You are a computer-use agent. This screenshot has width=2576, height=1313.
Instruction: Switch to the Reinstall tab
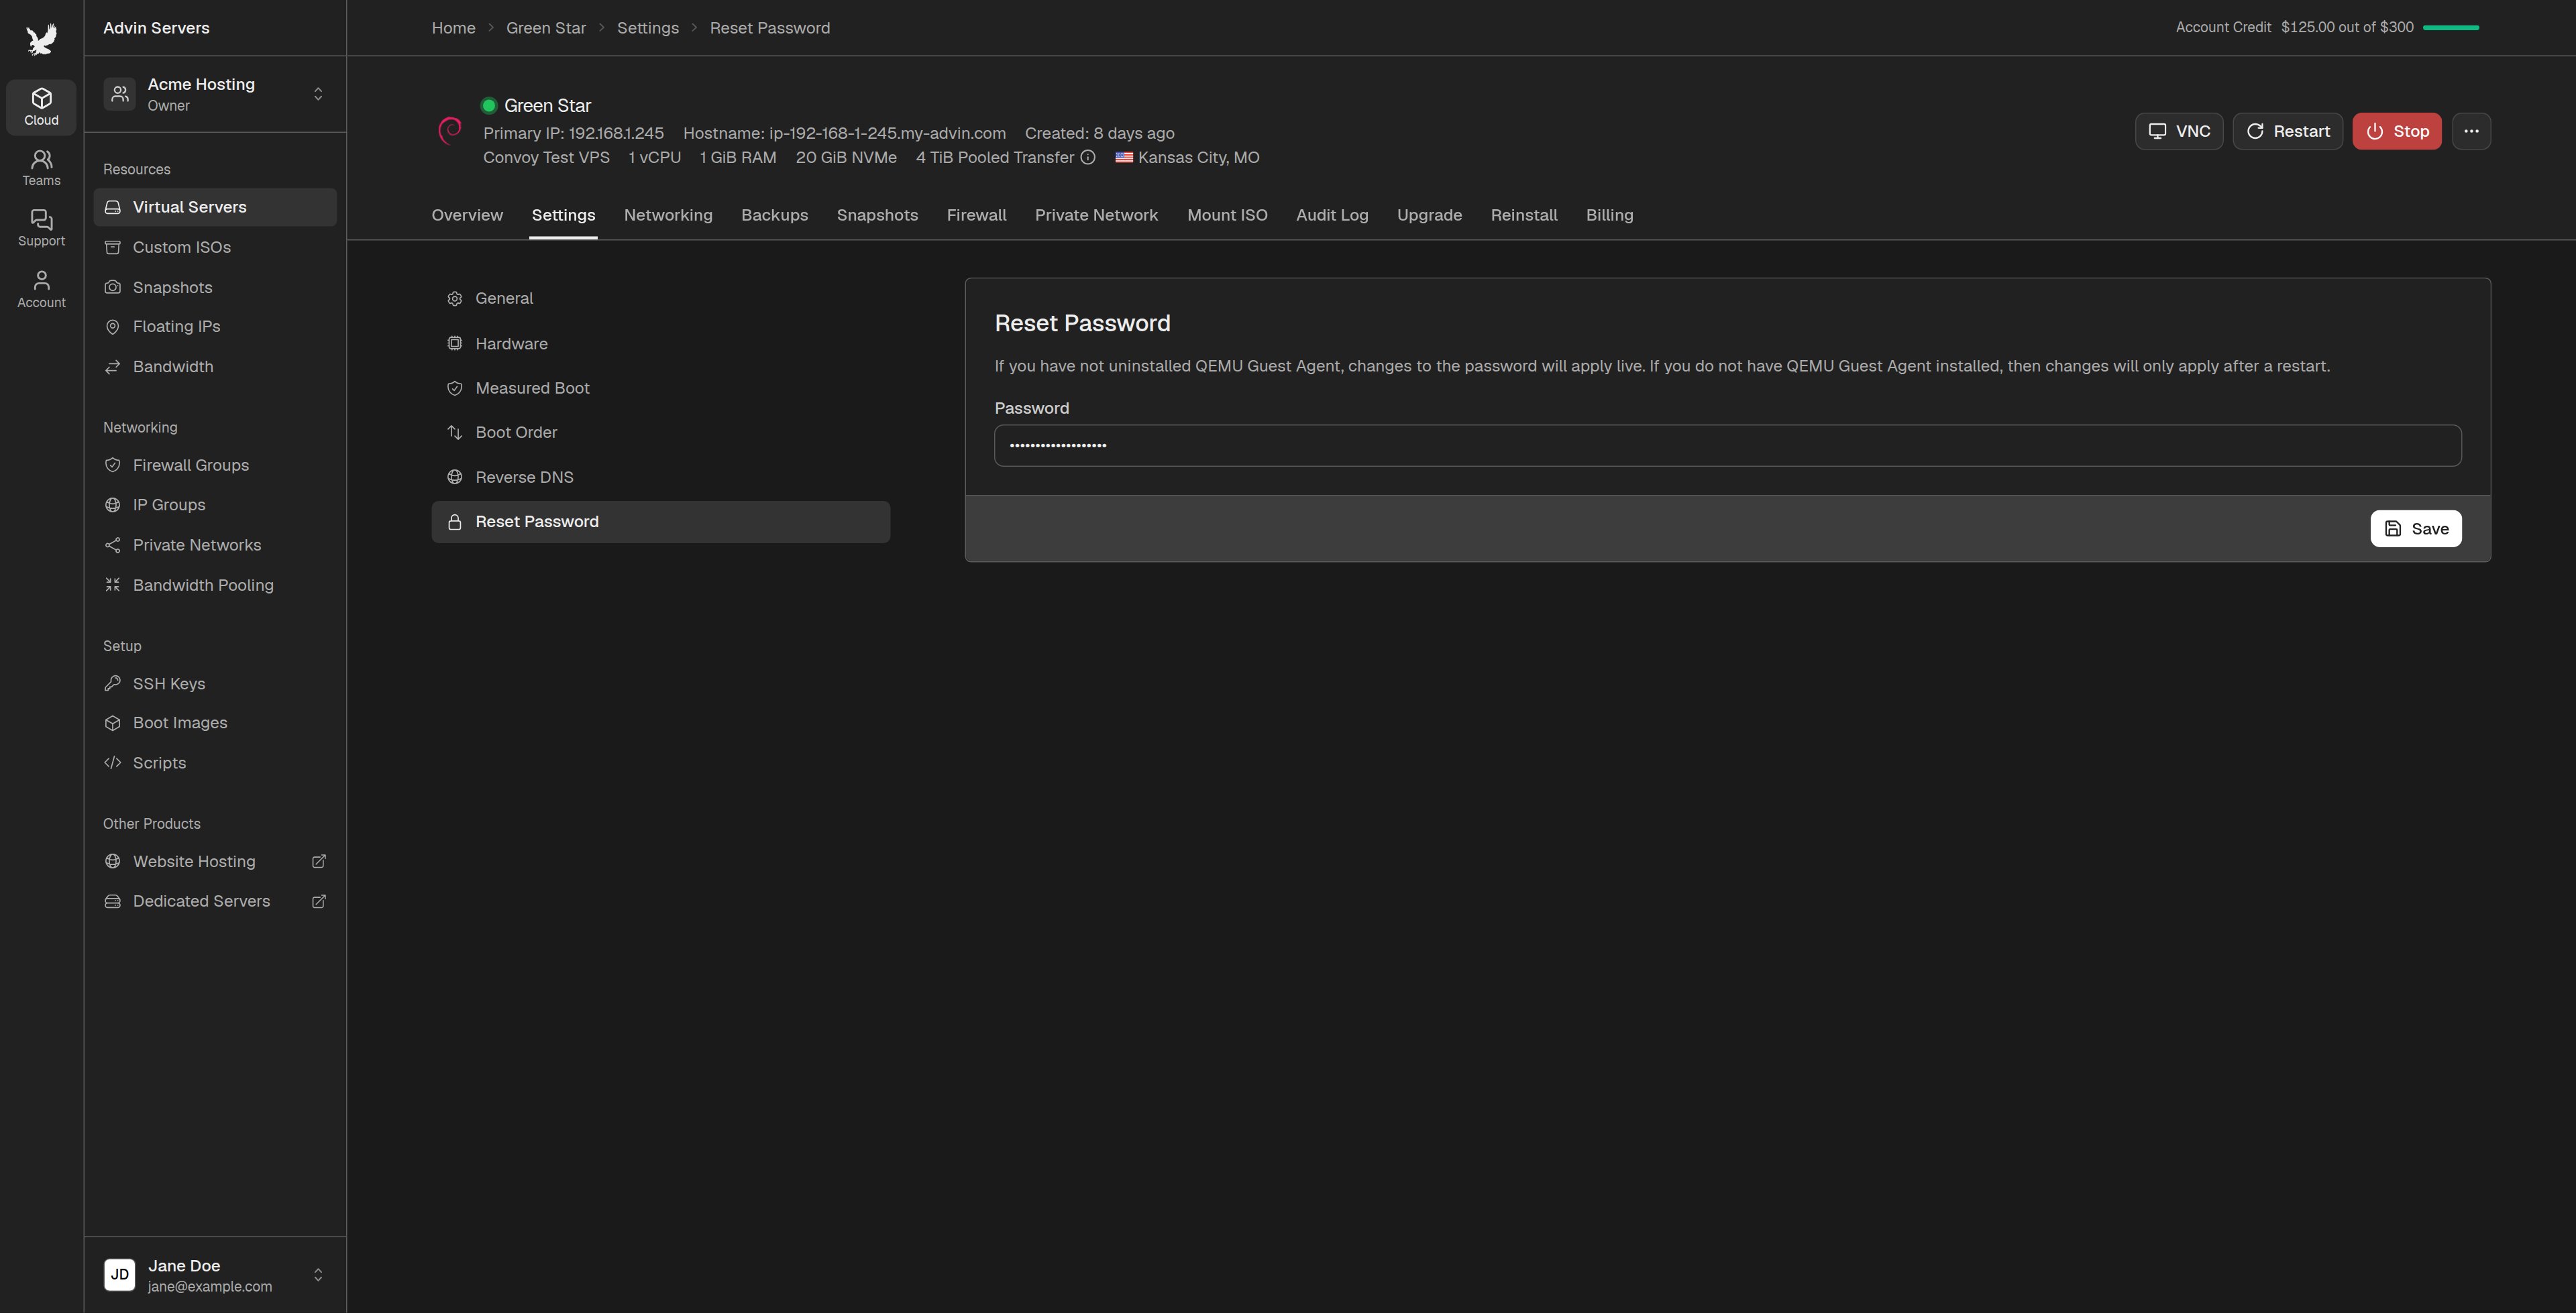pyautogui.click(x=1523, y=215)
